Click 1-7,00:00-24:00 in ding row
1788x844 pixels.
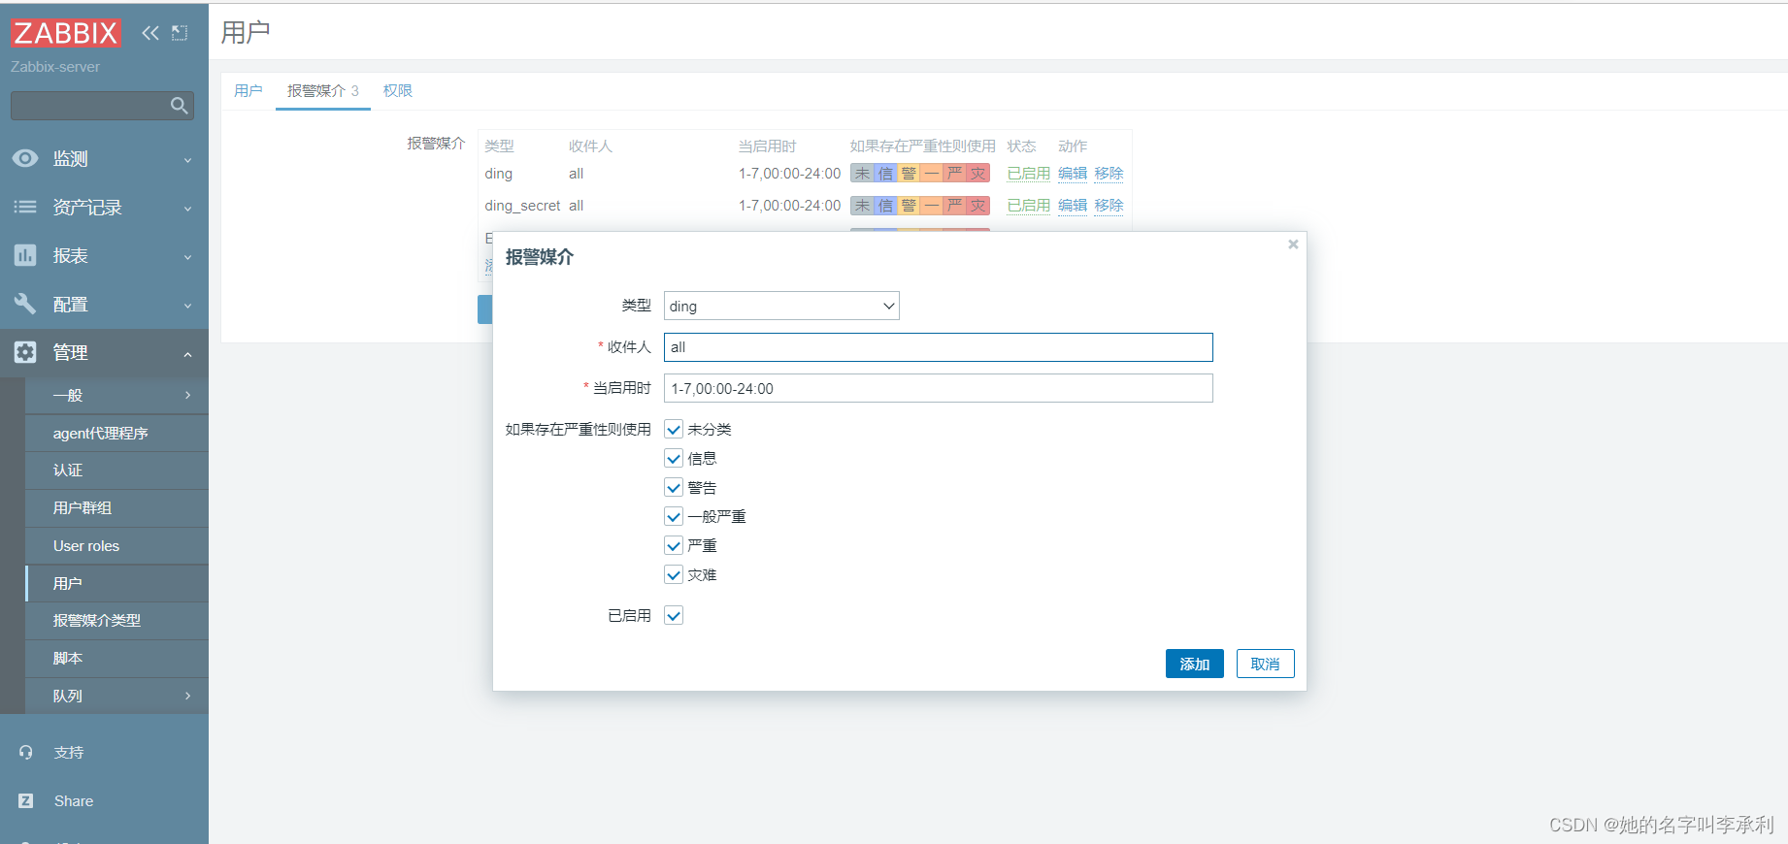click(x=789, y=174)
